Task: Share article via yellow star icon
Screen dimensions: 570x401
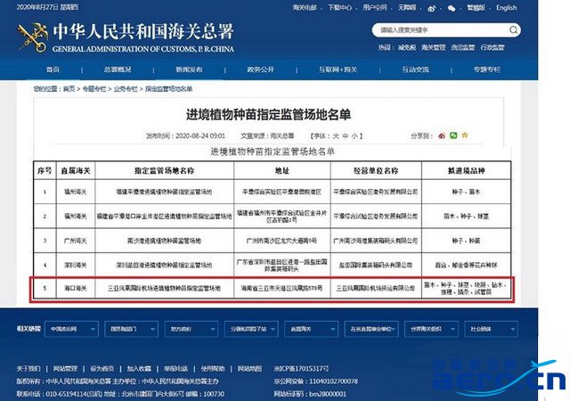Action: point(465,135)
